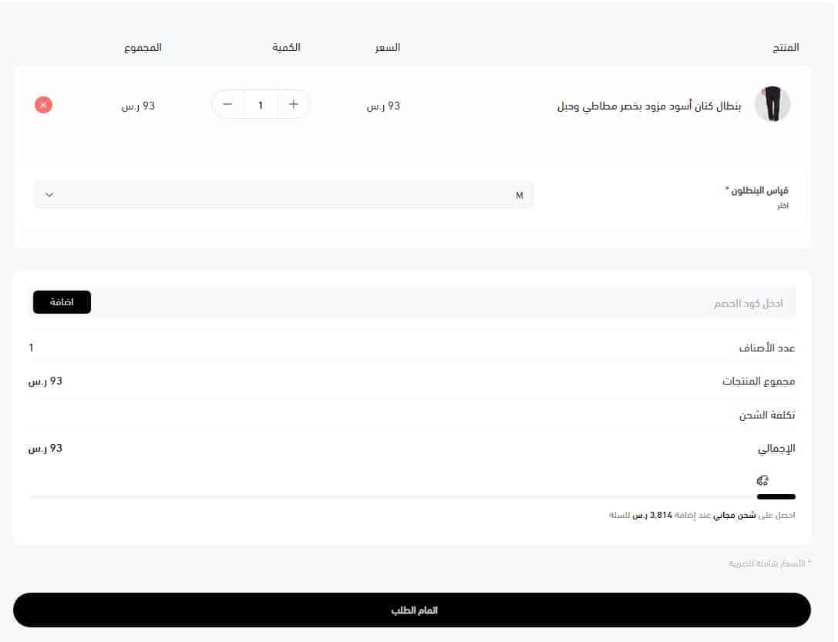Click the الأسعار شاملة للضريبة tax note

(x=769, y=563)
